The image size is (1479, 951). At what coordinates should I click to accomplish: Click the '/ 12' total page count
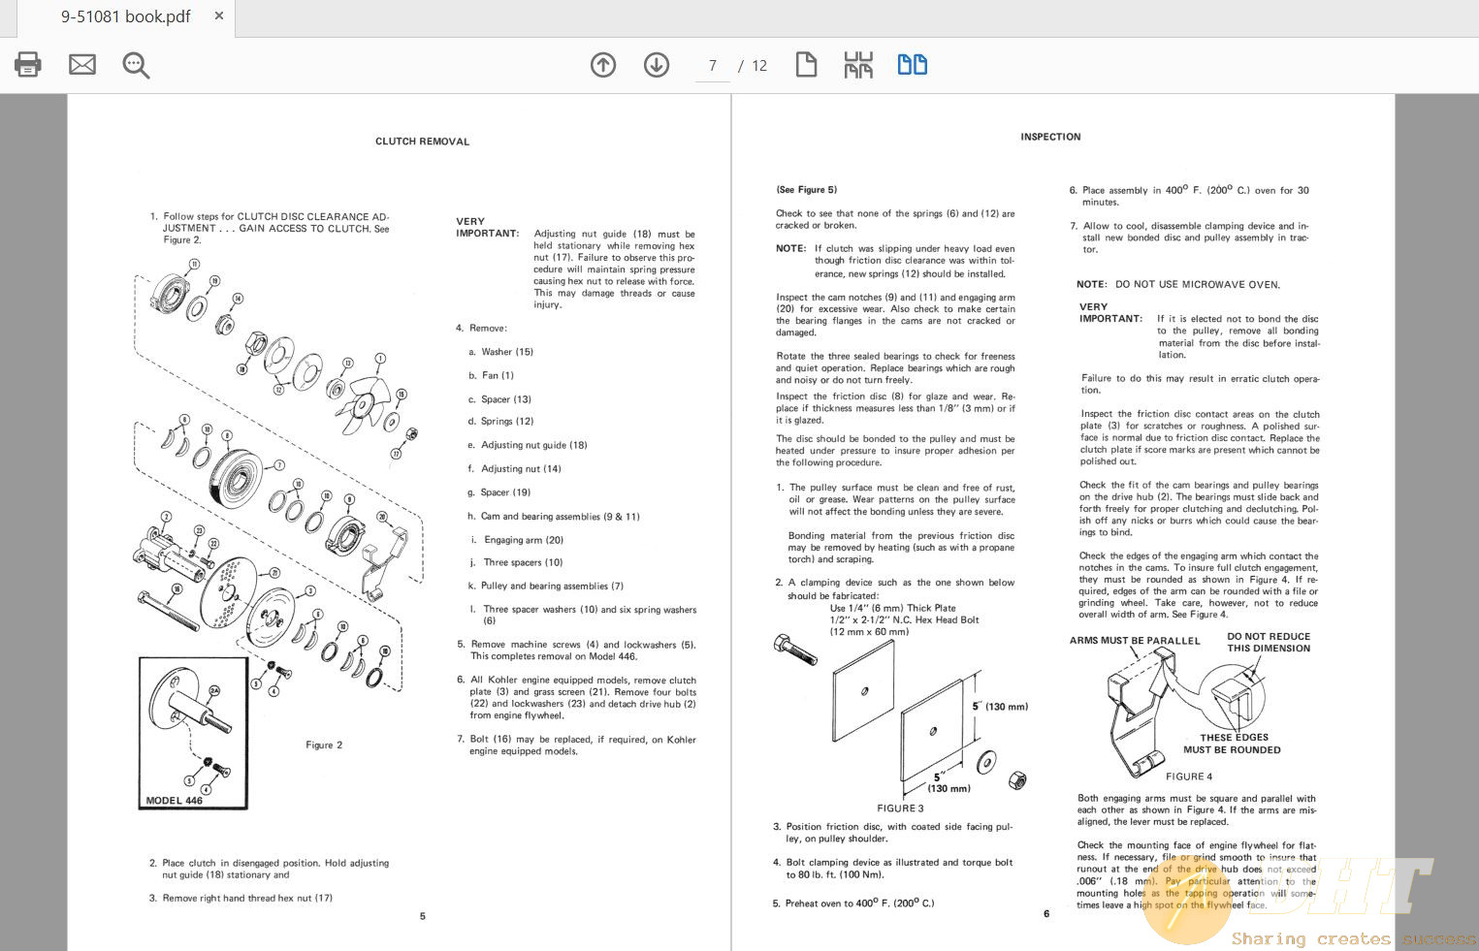(x=753, y=66)
